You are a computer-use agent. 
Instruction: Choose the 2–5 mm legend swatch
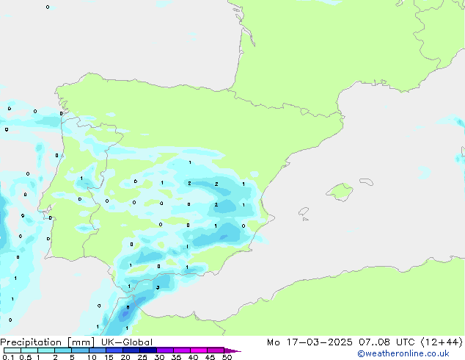coord(63,350)
